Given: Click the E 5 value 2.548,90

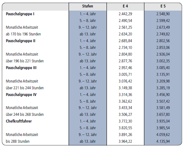Looking at the screenshot, I should [163, 14].
